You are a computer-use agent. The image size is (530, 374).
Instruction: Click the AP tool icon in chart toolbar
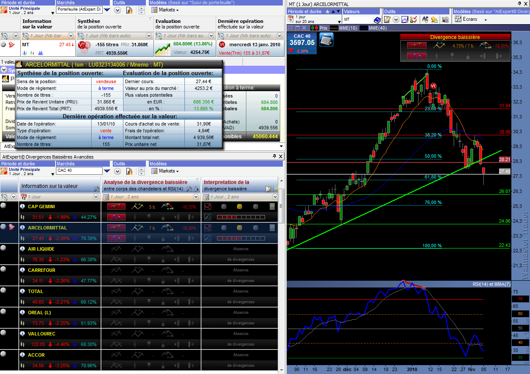(425, 20)
